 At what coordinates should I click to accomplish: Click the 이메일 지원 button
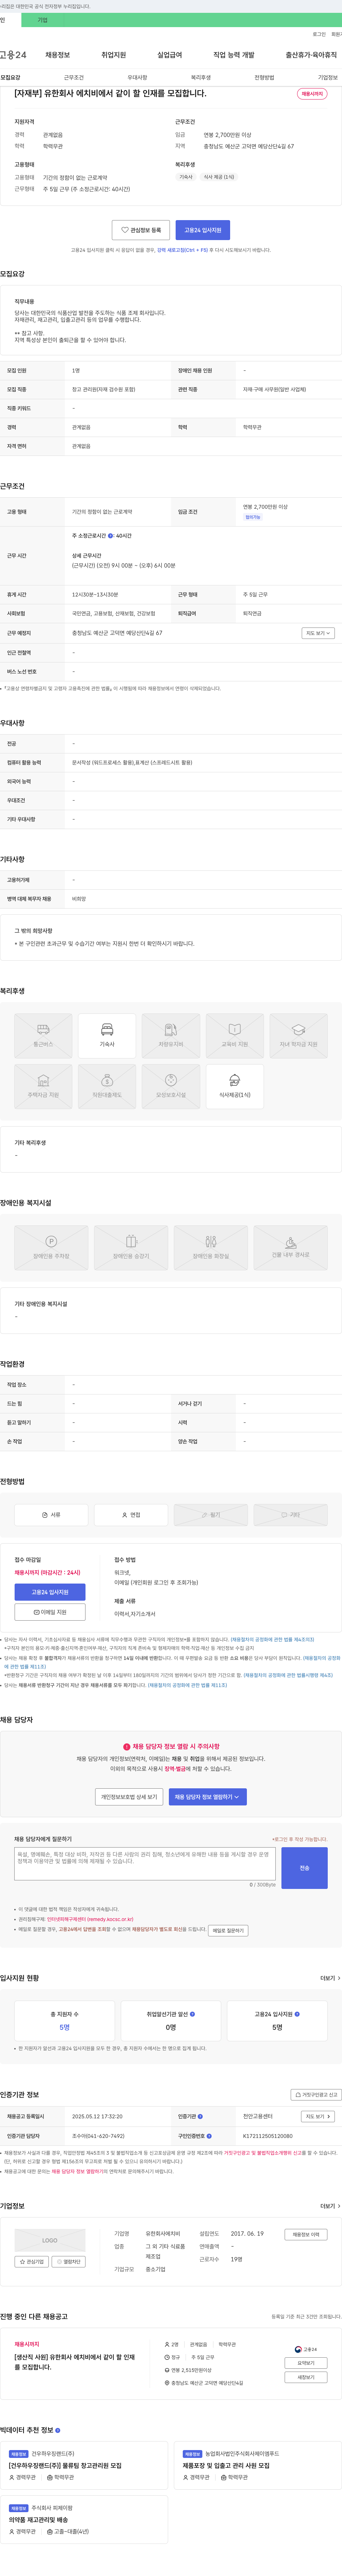50,1612
